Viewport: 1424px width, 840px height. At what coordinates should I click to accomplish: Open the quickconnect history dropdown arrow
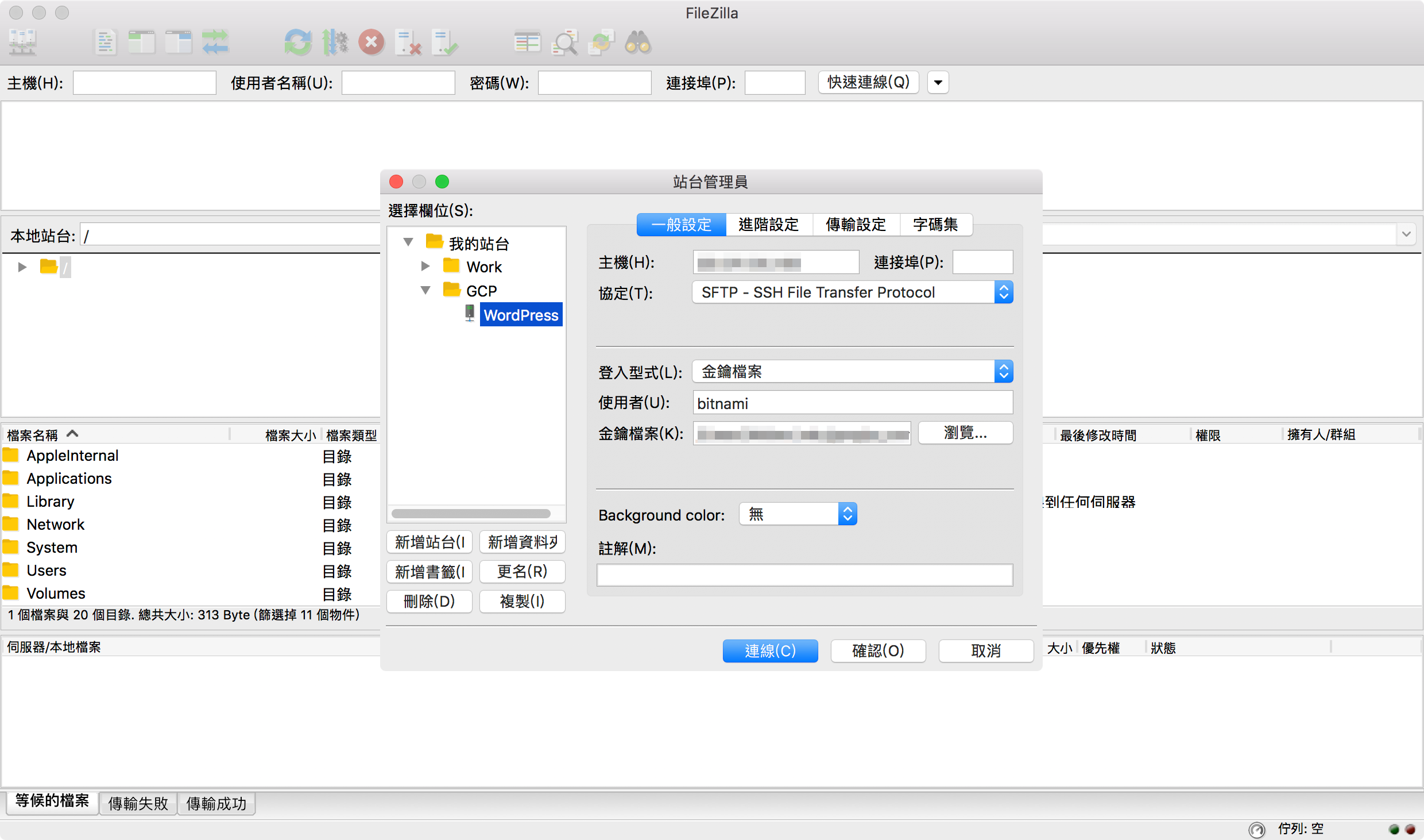pos(938,83)
